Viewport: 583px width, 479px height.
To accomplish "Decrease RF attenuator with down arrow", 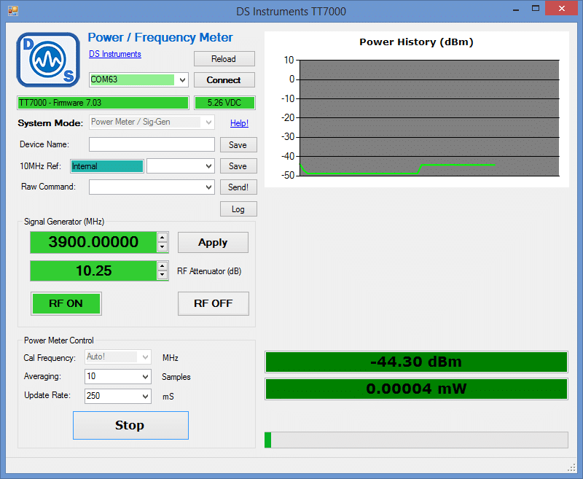I will [163, 276].
